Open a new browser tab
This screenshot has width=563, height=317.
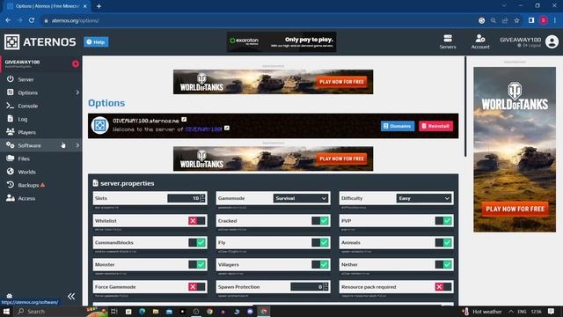point(99,6)
